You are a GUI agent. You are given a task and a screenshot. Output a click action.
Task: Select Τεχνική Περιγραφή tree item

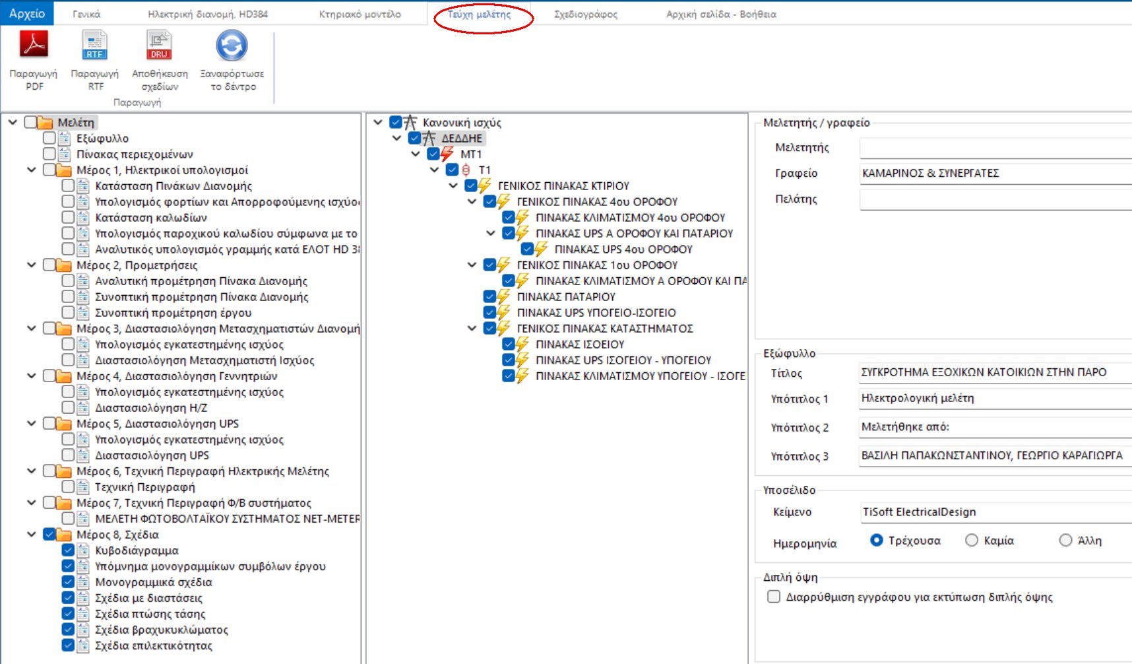point(145,487)
